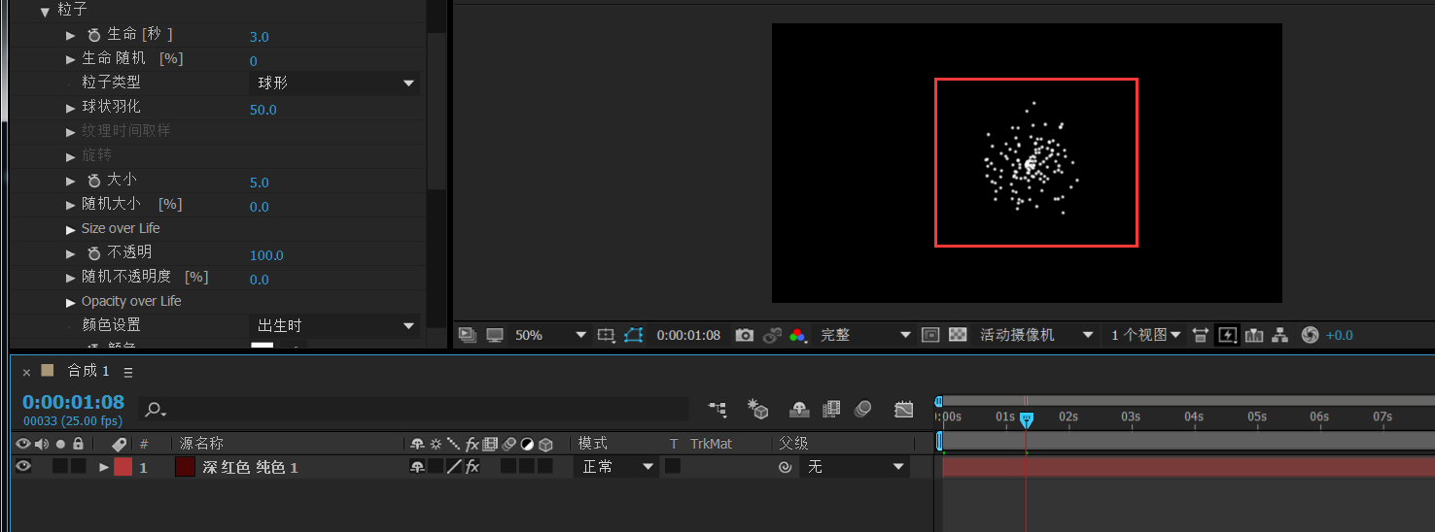Open the 合成 1 panel menu
Image resolution: width=1435 pixels, height=532 pixels.
click(128, 372)
